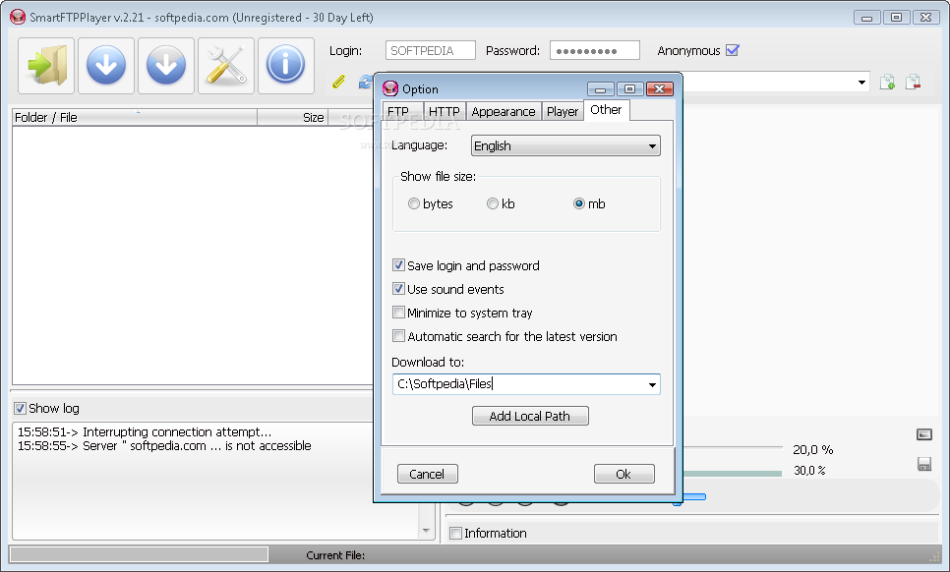Click the log line 'is not accessible'

coord(268,446)
